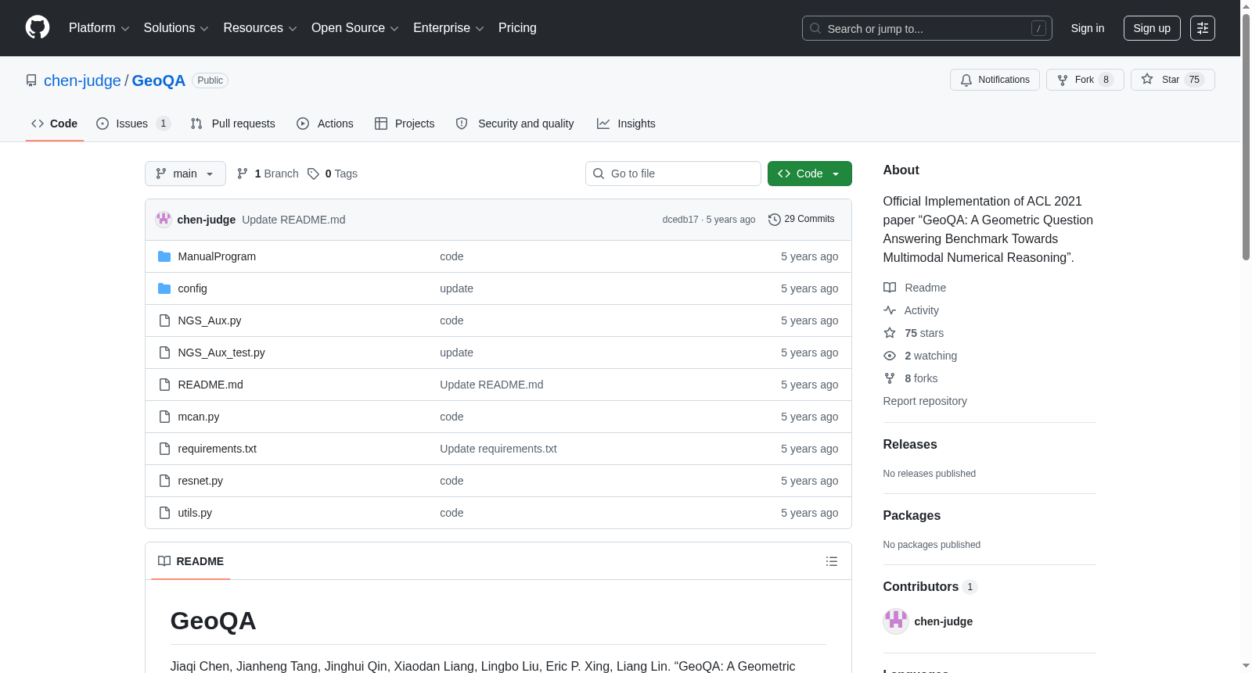Open the GitHub homepage logo

[38, 27]
